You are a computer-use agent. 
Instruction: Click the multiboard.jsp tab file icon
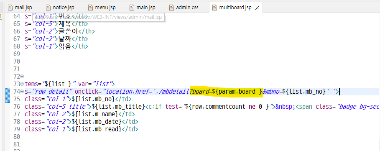[214, 8]
